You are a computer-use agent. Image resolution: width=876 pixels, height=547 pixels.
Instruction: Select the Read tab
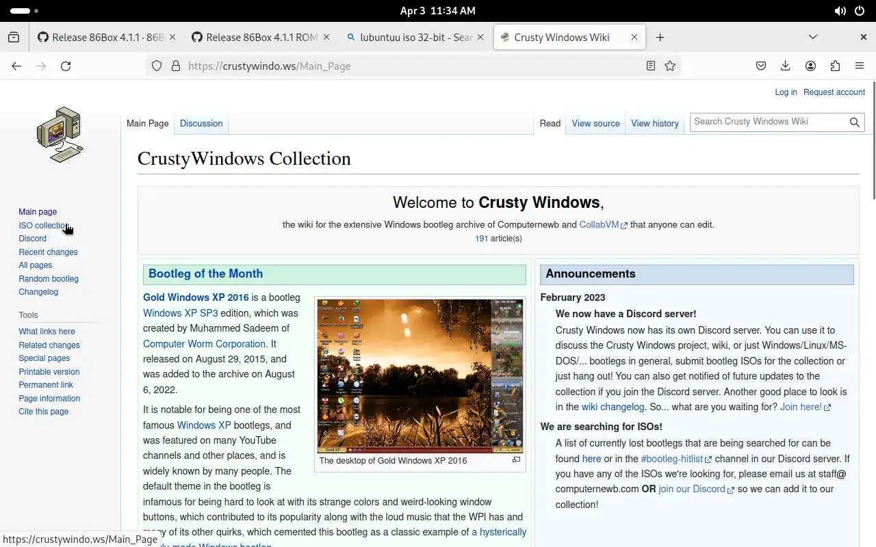tap(550, 124)
